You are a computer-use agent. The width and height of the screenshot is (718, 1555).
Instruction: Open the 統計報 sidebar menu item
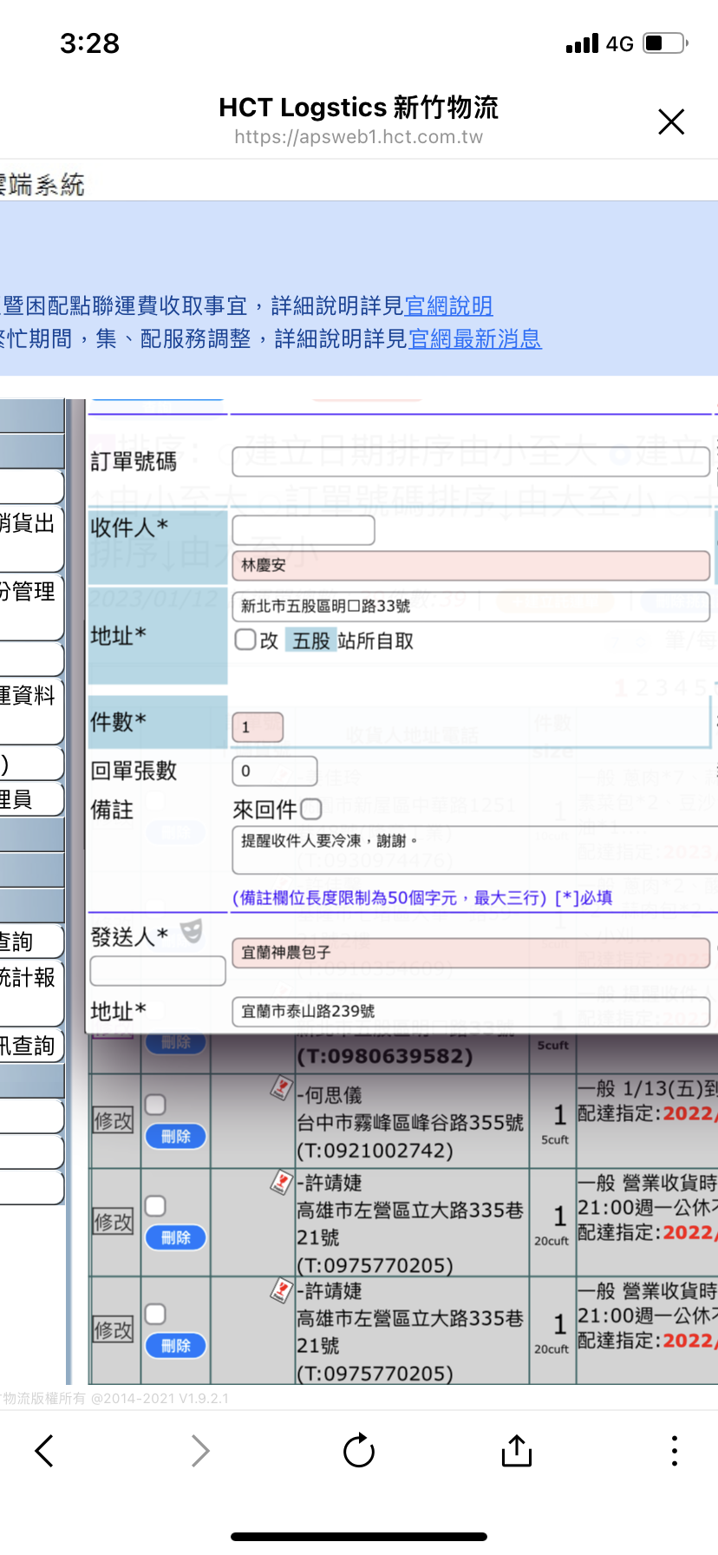31,993
